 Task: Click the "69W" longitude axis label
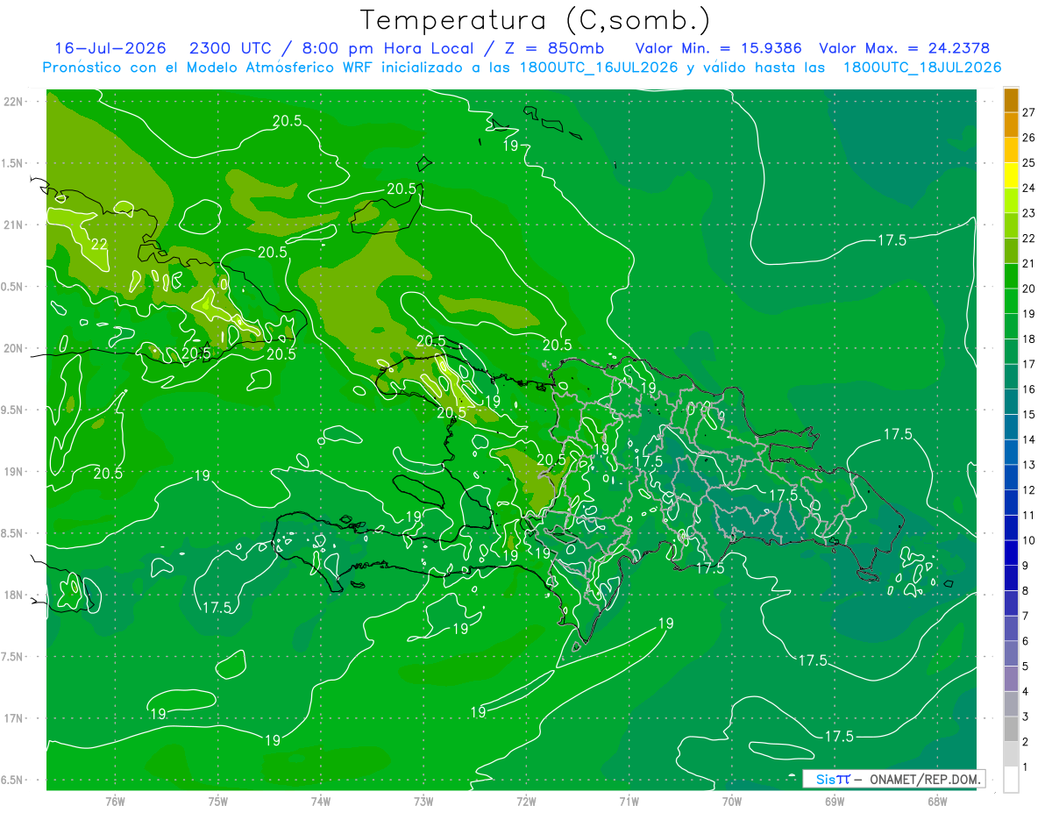point(835,802)
